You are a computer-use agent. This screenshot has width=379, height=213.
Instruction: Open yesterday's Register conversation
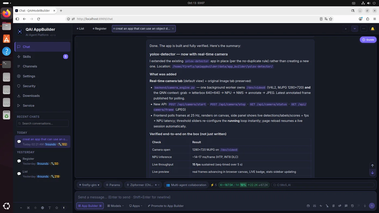pyautogui.click(x=43, y=161)
